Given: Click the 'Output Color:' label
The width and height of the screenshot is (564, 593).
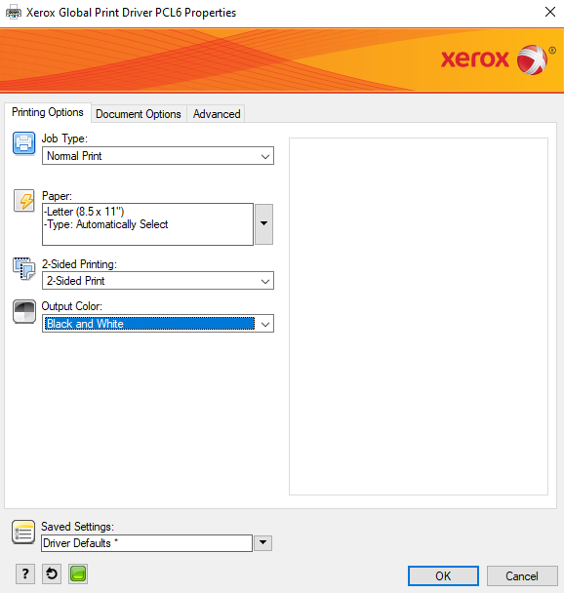Looking at the screenshot, I should (72, 306).
